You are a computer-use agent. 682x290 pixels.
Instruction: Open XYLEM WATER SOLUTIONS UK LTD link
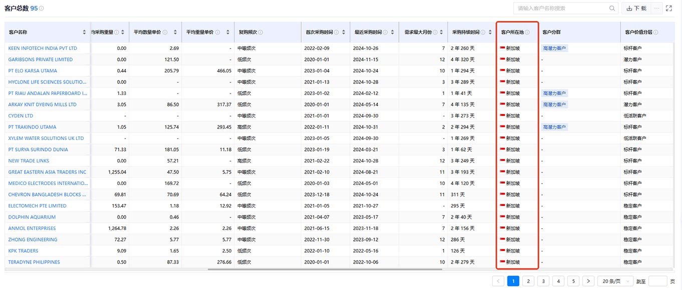[x=46, y=138]
